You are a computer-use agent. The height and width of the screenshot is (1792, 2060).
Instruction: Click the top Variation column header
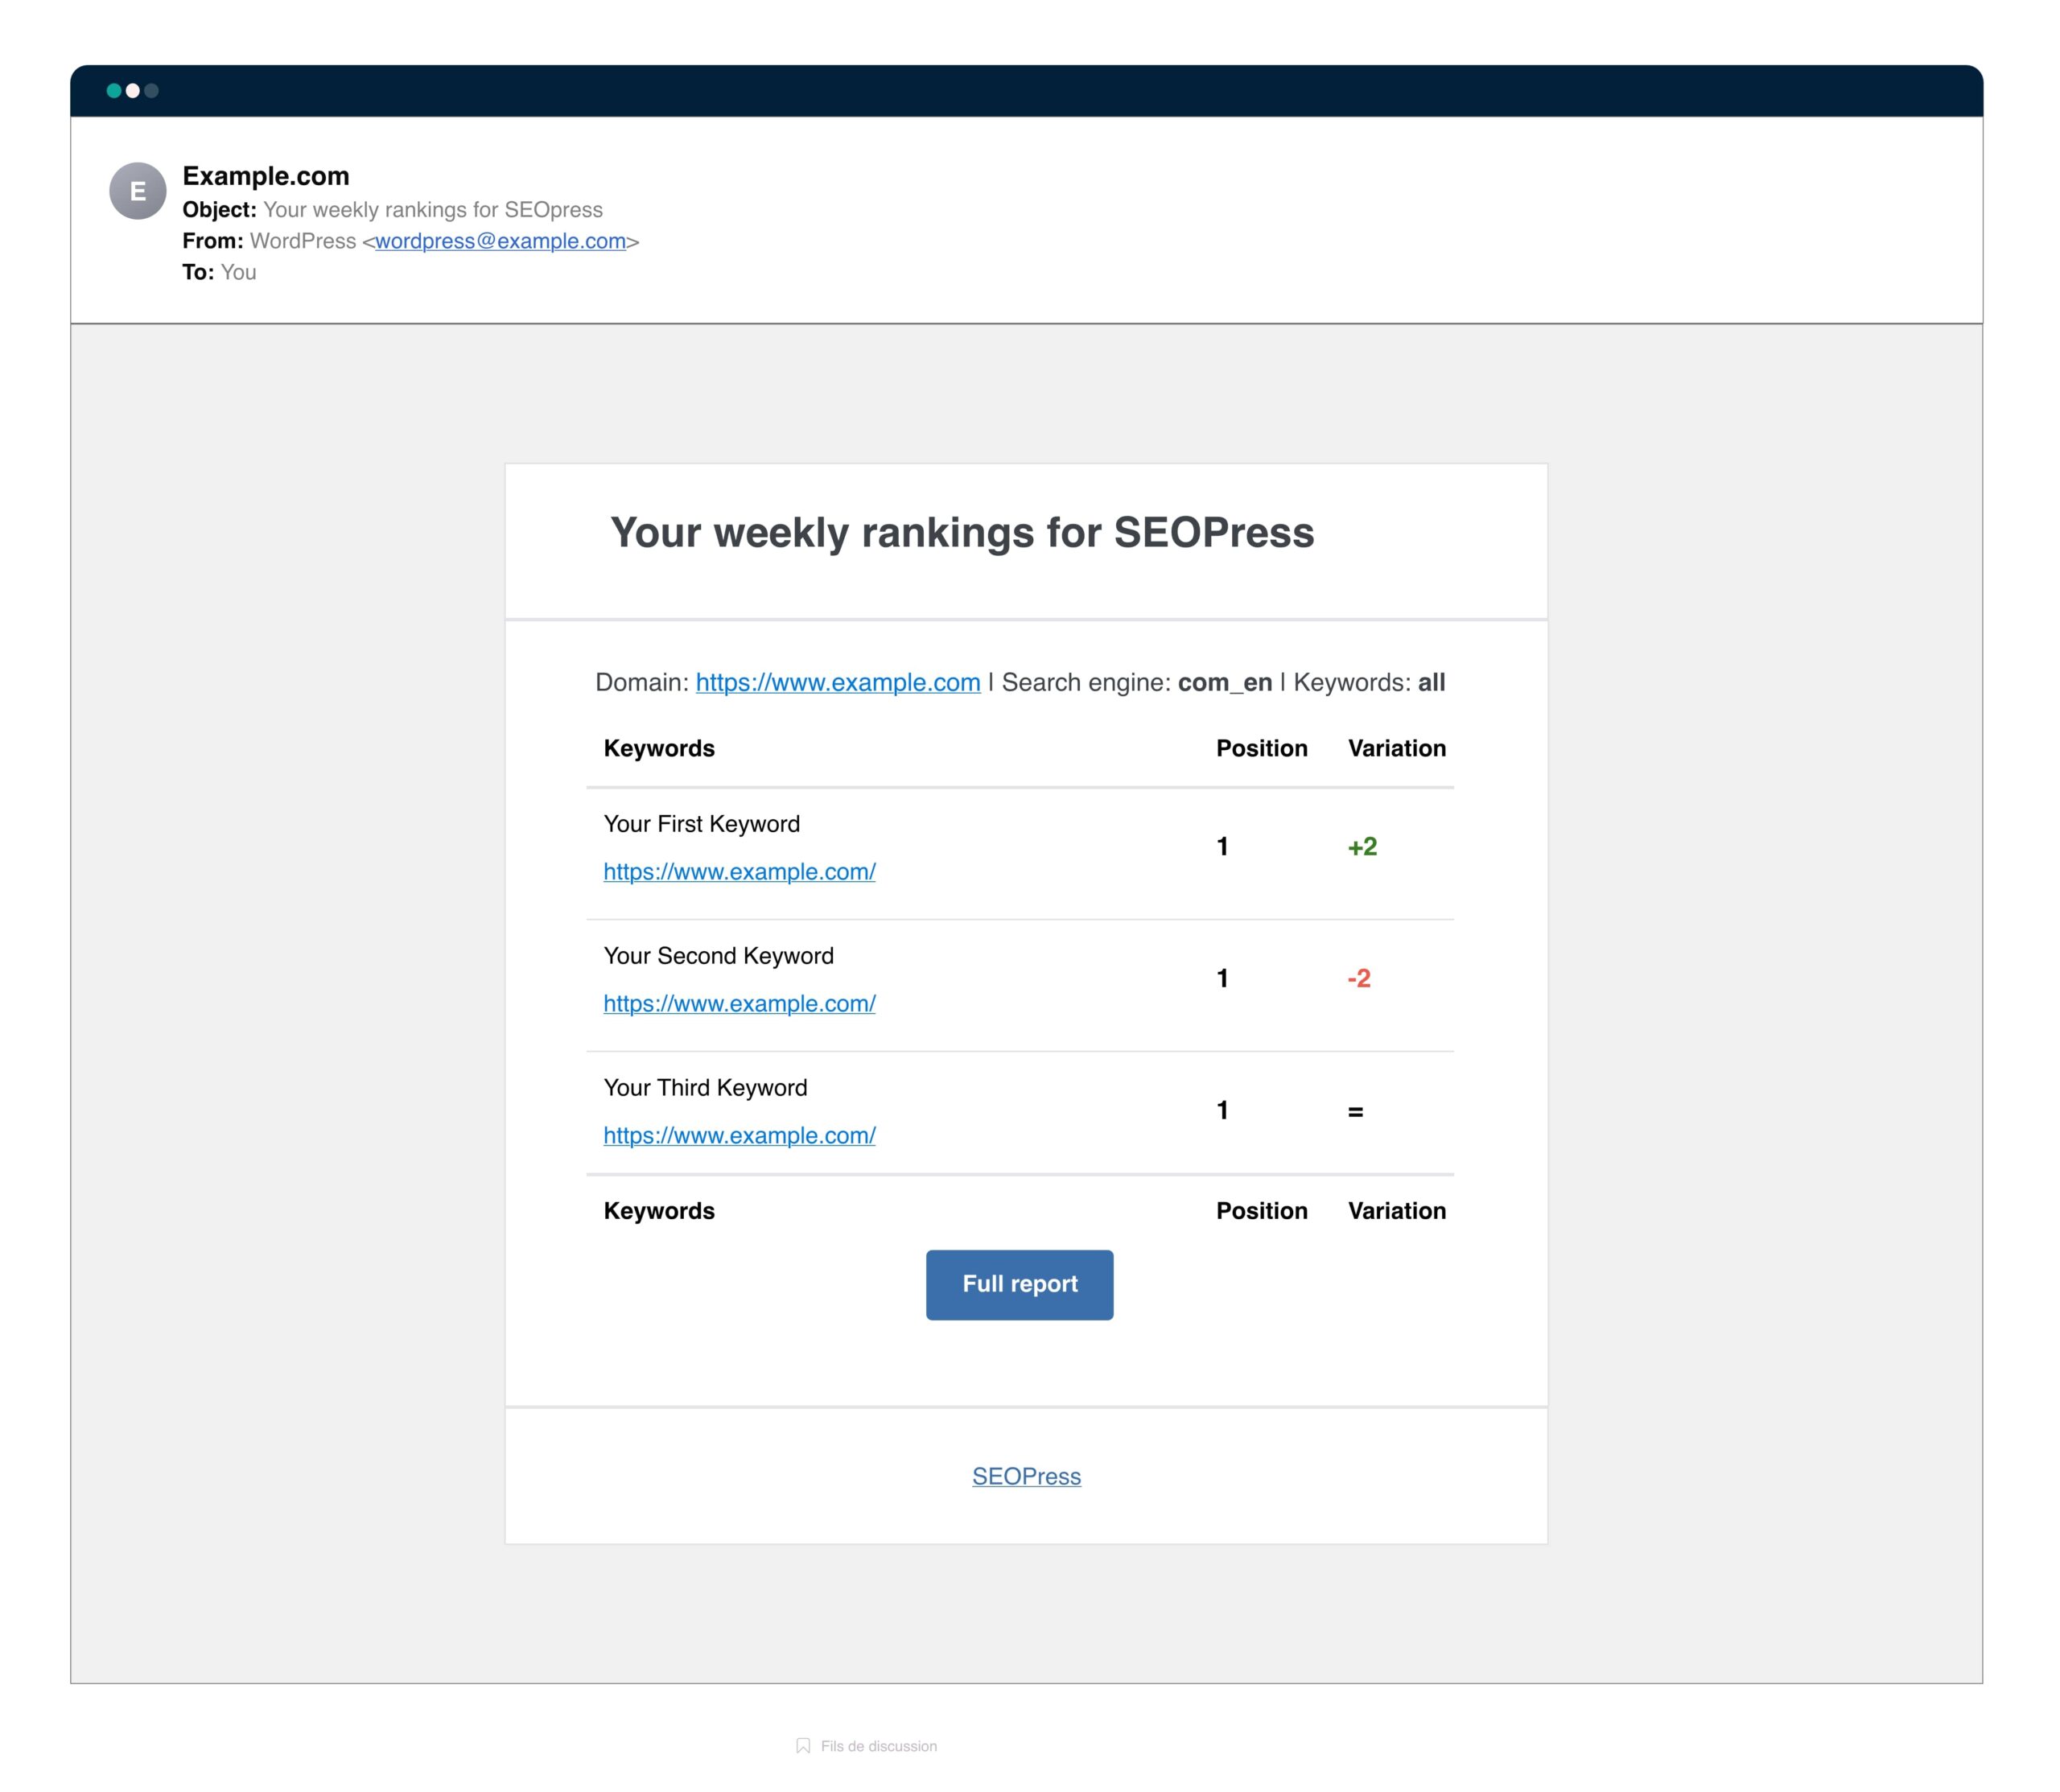[x=1397, y=748]
